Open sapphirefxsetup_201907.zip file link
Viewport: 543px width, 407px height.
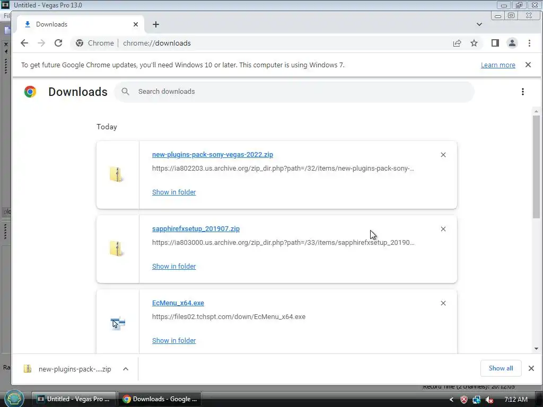pyautogui.click(x=196, y=229)
